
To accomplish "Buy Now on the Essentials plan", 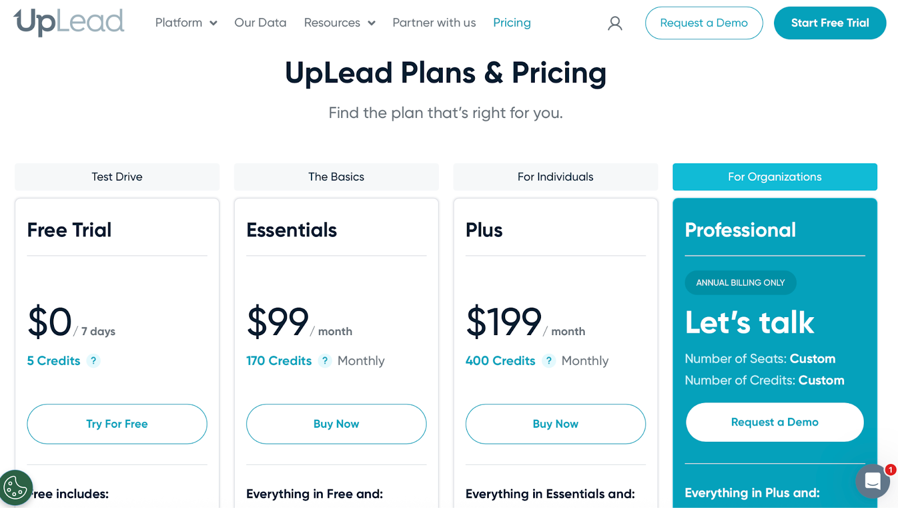I will (336, 424).
